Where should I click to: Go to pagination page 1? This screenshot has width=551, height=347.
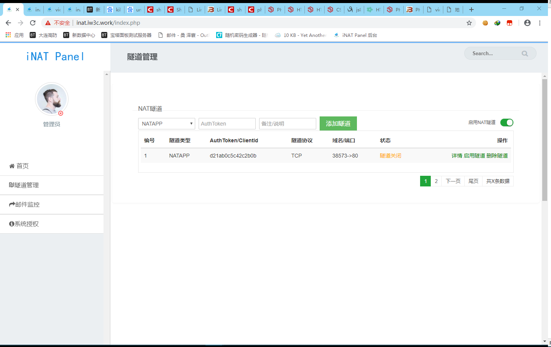click(x=425, y=181)
